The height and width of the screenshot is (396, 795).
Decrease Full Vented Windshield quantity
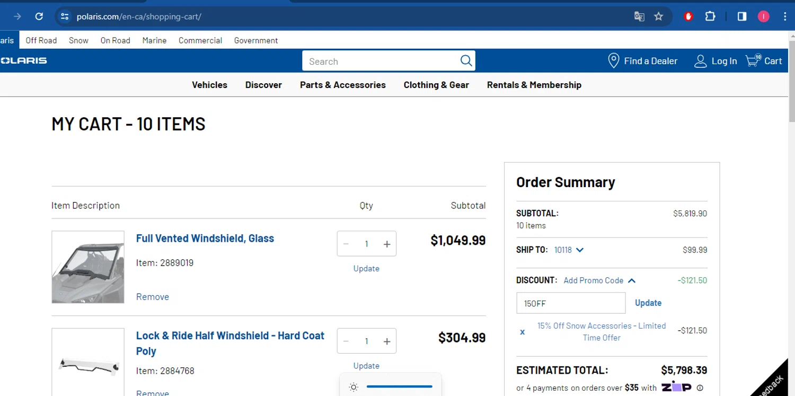[x=346, y=244]
